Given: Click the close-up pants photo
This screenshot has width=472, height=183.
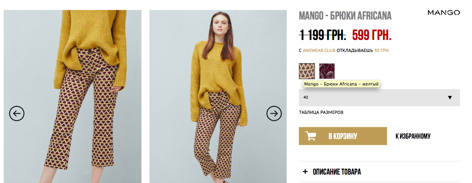Looking at the screenshot, I should click(x=72, y=97).
